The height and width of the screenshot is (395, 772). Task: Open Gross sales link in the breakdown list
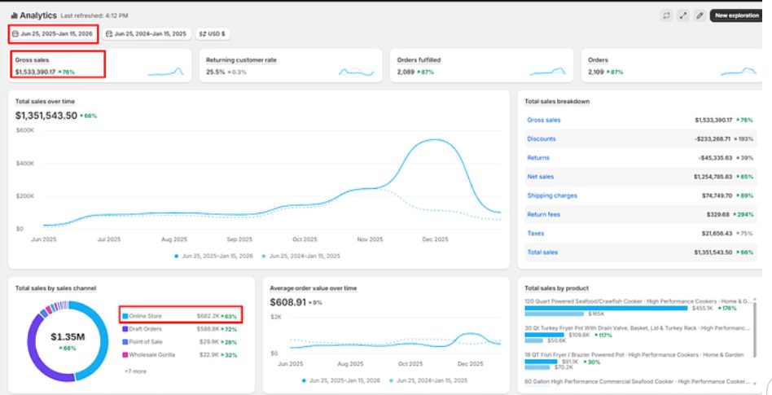click(x=543, y=121)
